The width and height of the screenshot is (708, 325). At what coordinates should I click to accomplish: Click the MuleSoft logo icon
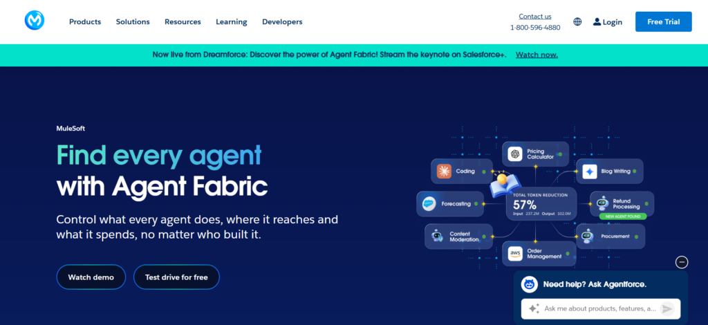[35, 21]
